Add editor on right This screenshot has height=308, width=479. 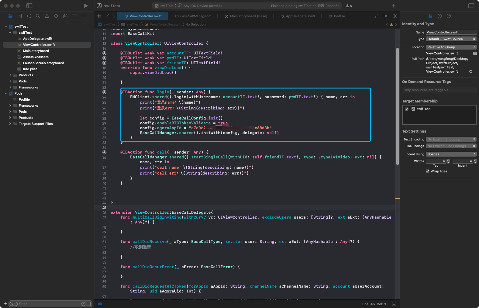395,16
